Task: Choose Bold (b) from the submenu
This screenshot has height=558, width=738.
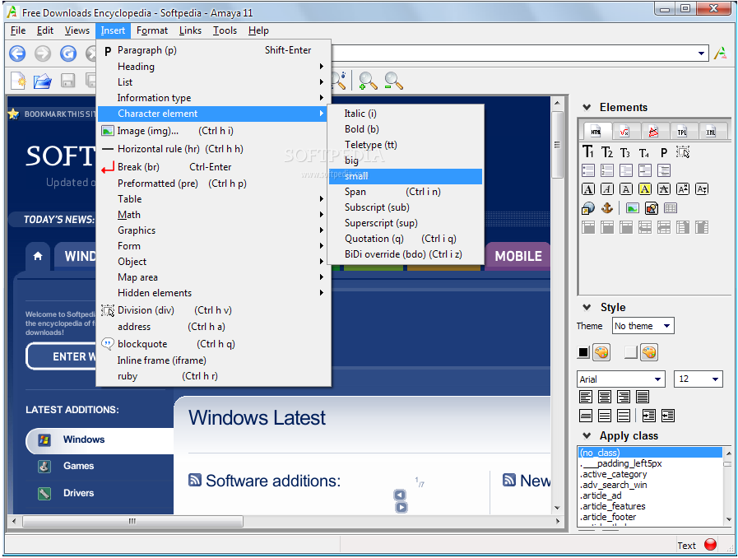Action: [x=406, y=129]
